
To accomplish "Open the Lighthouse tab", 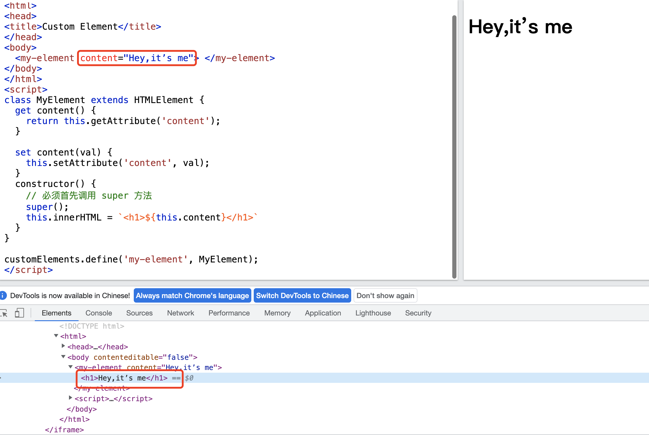I will click(x=373, y=313).
